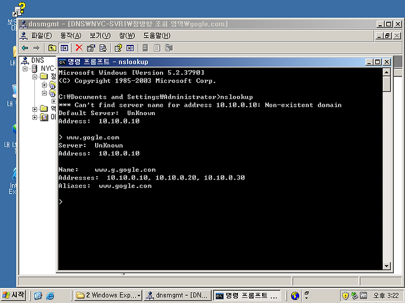Minimize the command prompt window
This screenshot has width=405, height=303.
click(x=370, y=62)
